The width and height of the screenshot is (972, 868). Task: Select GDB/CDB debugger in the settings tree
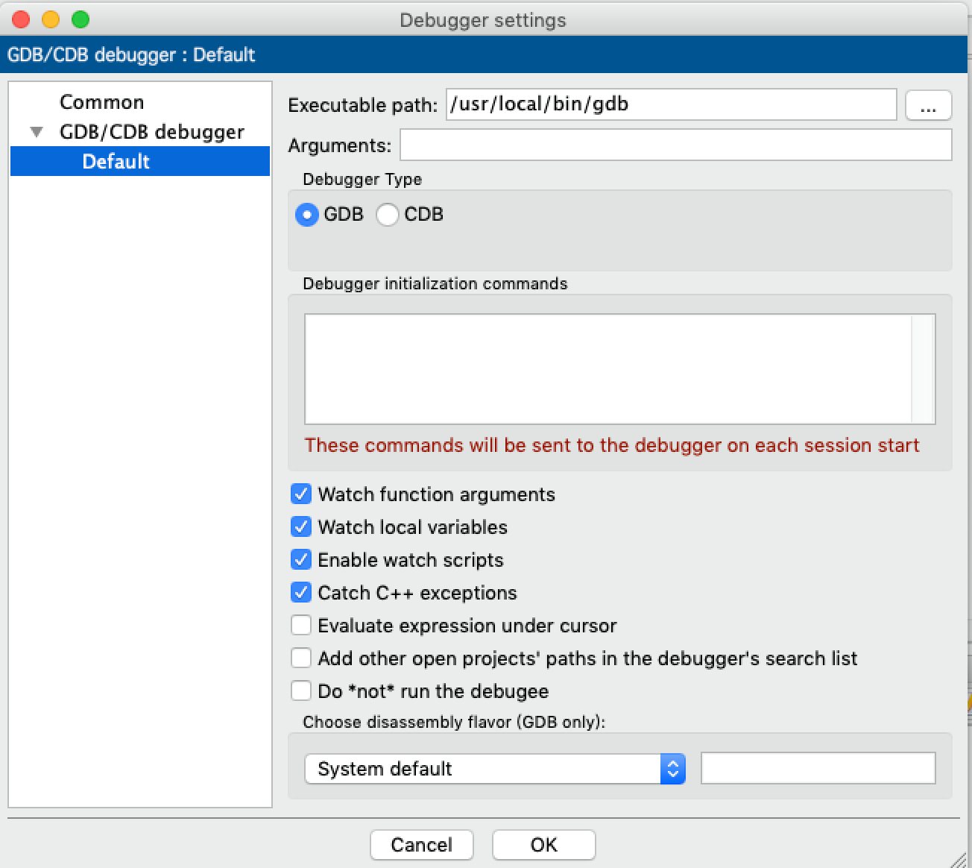click(x=152, y=132)
